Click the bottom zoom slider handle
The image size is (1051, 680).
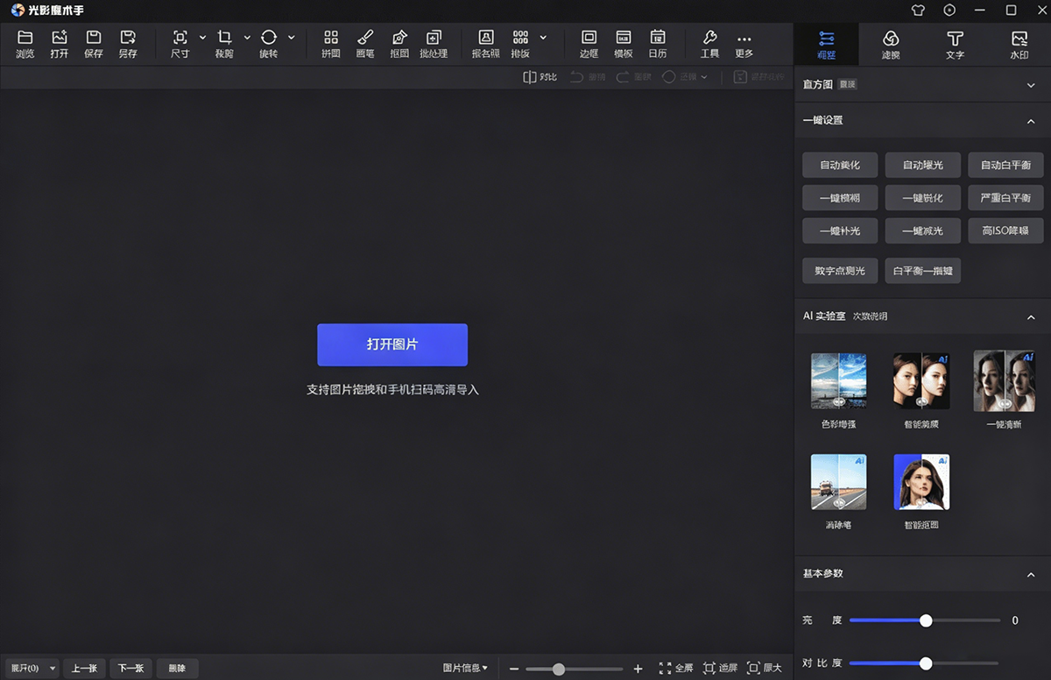(559, 669)
